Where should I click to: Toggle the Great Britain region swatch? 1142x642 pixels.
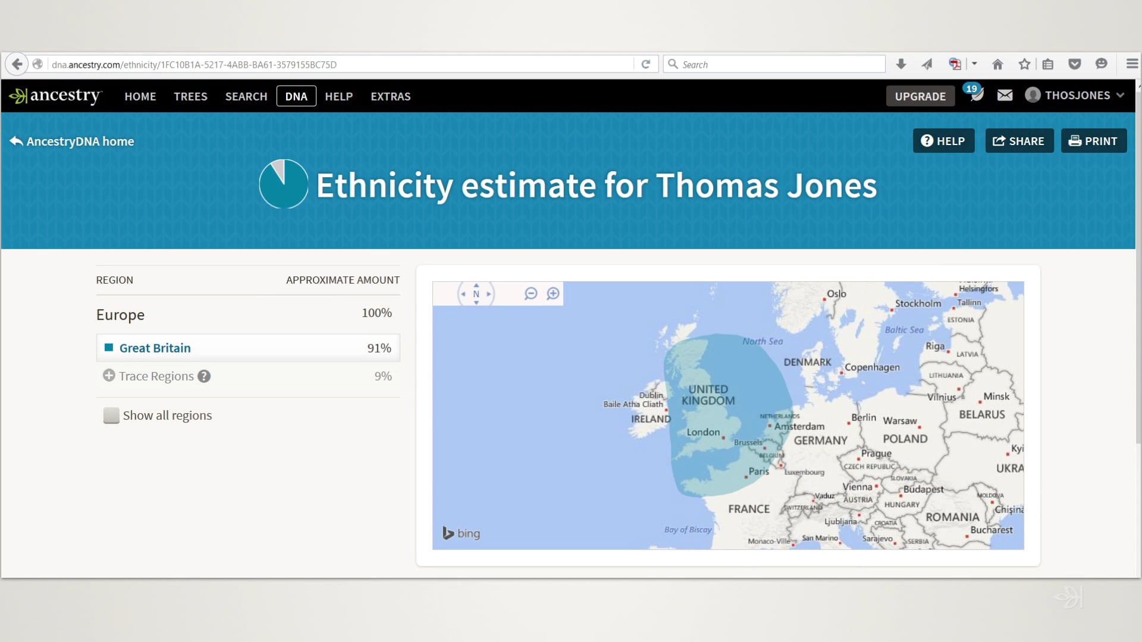click(x=109, y=348)
